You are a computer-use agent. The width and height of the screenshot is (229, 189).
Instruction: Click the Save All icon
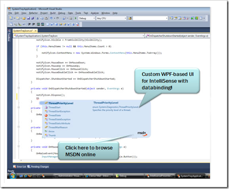point(33,18)
